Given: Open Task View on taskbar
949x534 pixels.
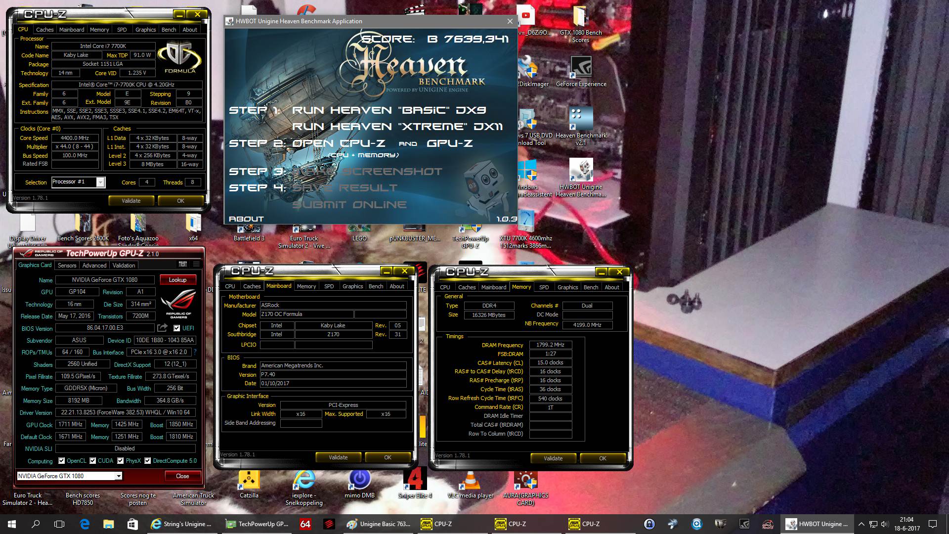Looking at the screenshot, I should 59,524.
